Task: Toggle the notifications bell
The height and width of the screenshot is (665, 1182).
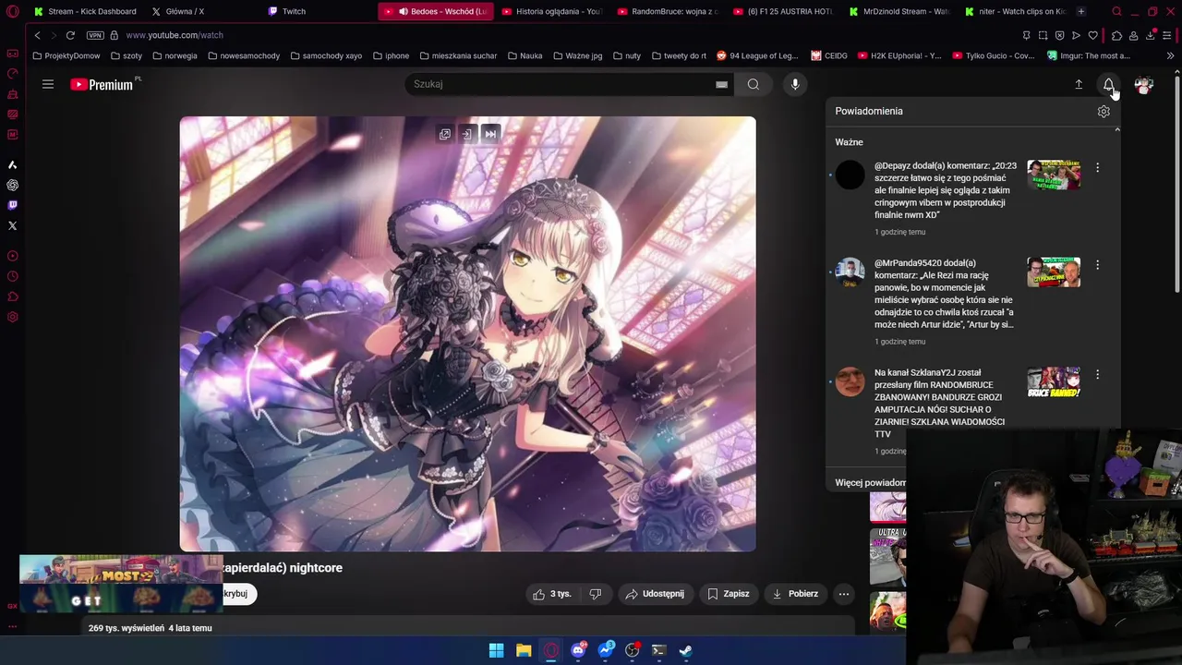Action: 1109,84
